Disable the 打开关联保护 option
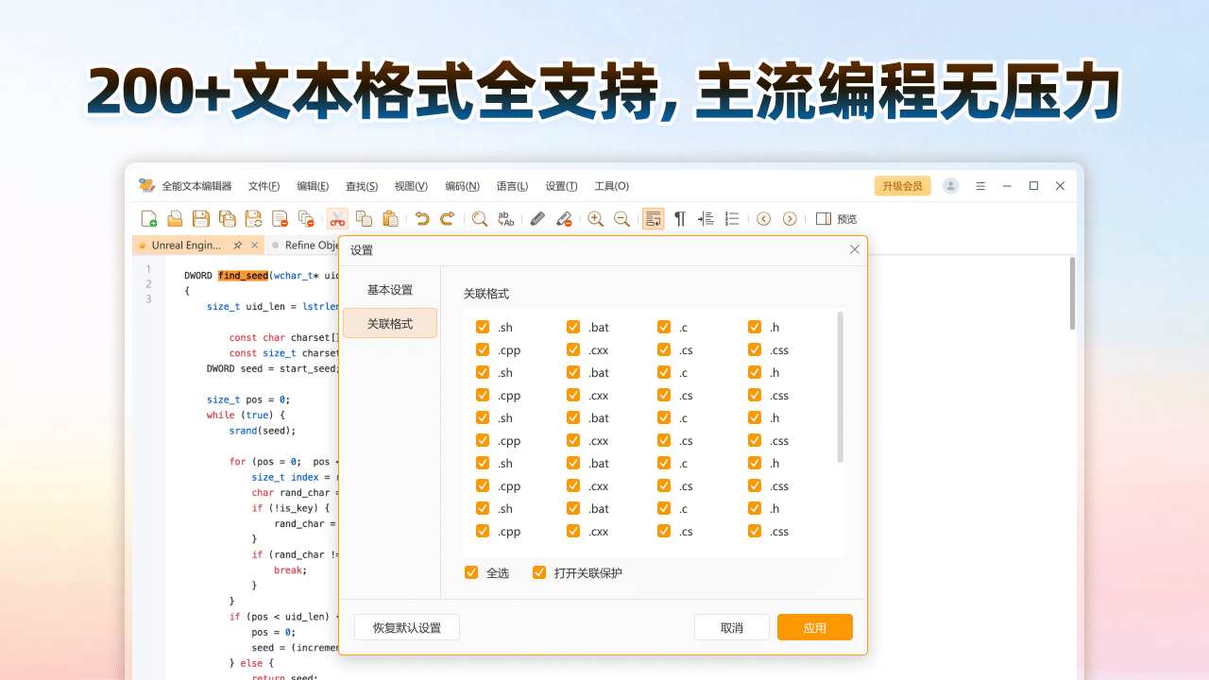The width and height of the screenshot is (1209, 680). [538, 572]
